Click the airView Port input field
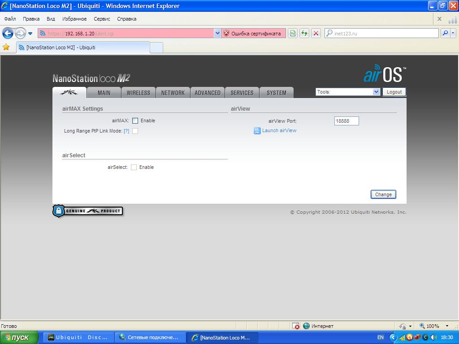 click(346, 121)
